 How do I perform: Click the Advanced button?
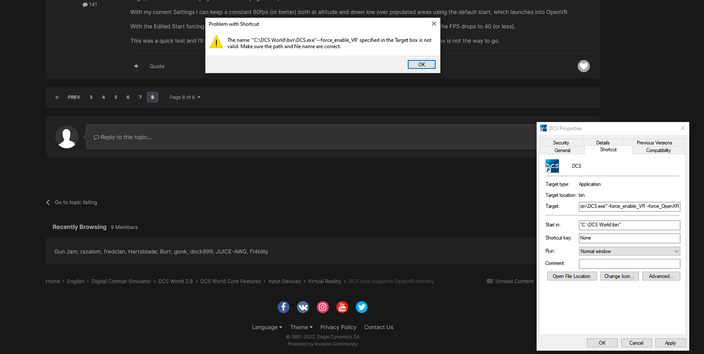[661, 276]
